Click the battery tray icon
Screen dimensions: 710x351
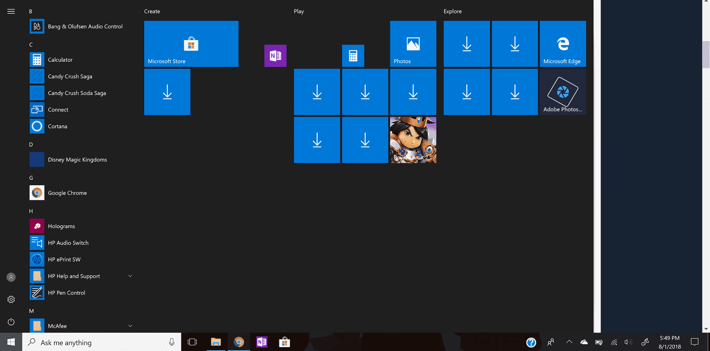[599, 342]
